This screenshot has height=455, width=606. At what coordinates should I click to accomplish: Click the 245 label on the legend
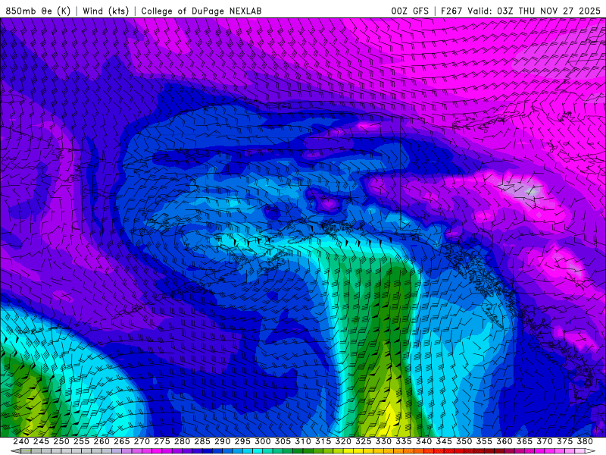(x=41, y=441)
